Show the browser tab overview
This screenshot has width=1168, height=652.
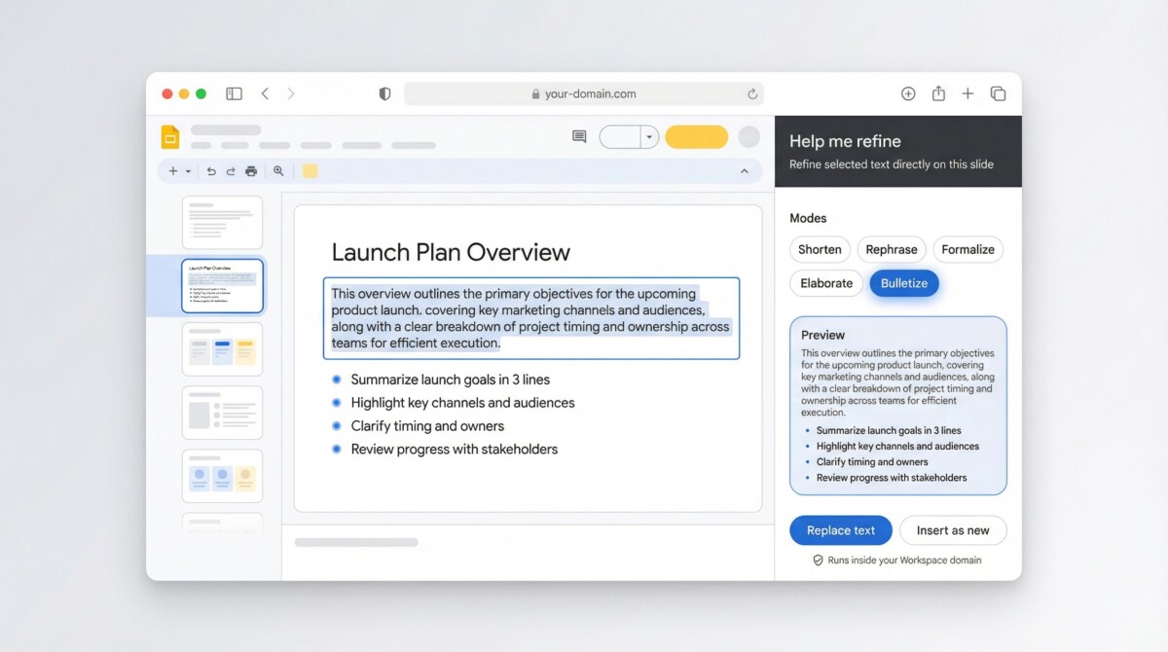coord(998,94)
